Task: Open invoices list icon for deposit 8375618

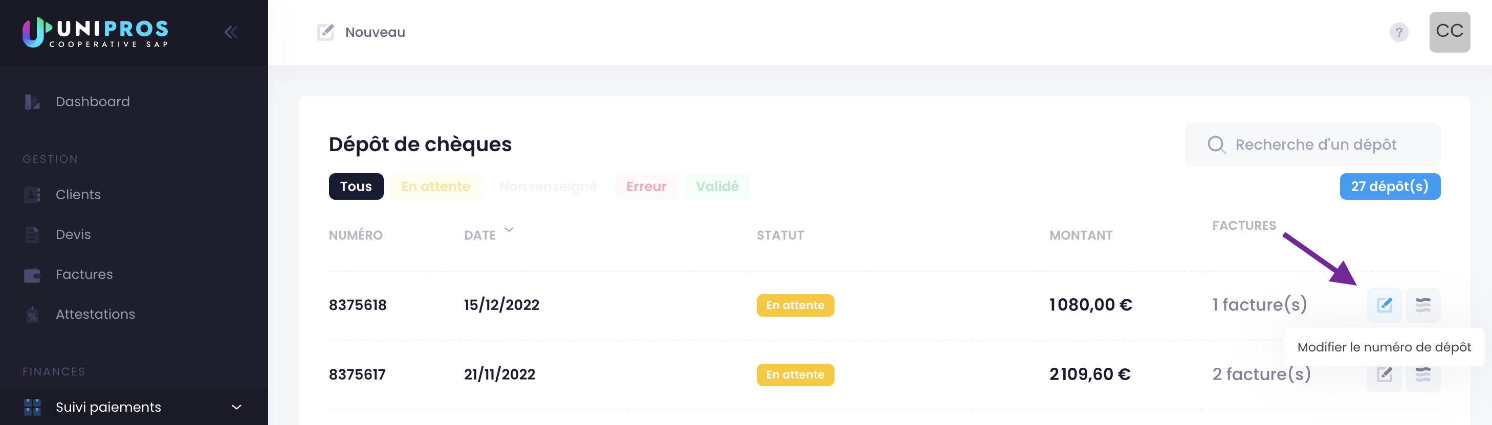Action: 1423,305
